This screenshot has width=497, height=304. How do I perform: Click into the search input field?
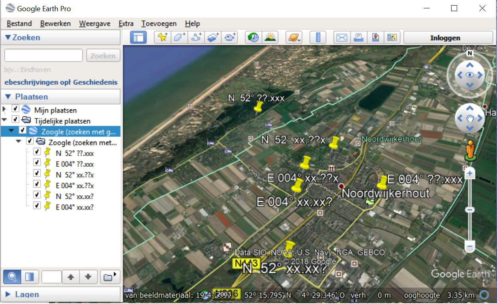click(x=43, y=55)
